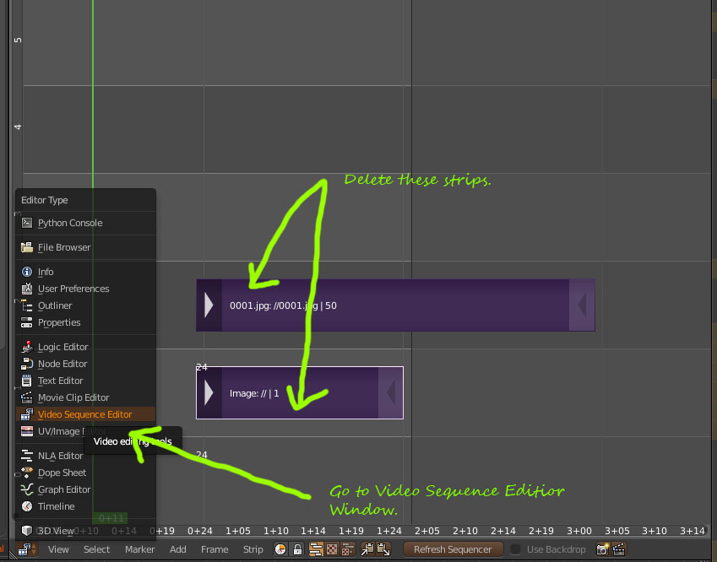Enable the Use Backdrop checkbox

(x=513, y=548)
